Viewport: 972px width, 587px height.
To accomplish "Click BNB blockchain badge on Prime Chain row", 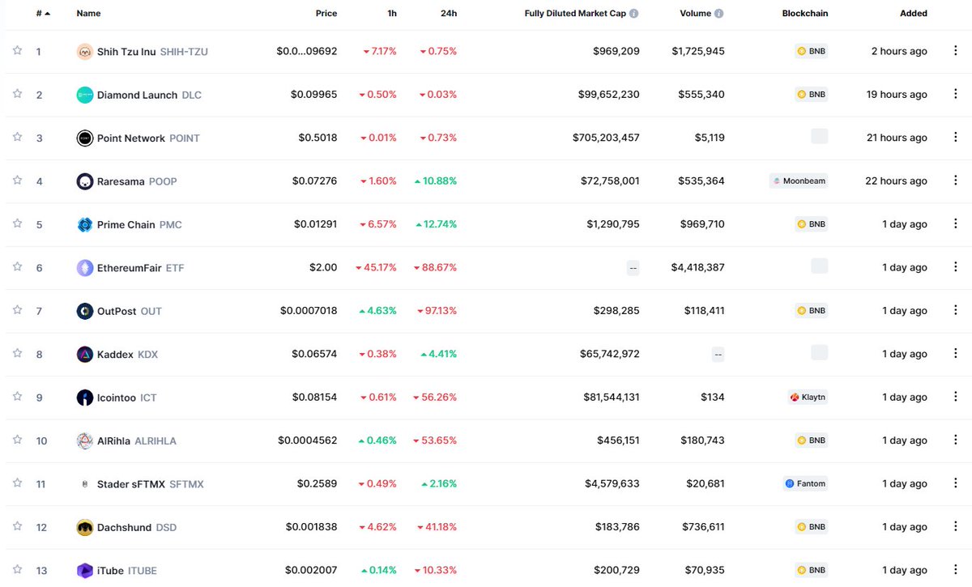I will (812, 224).
